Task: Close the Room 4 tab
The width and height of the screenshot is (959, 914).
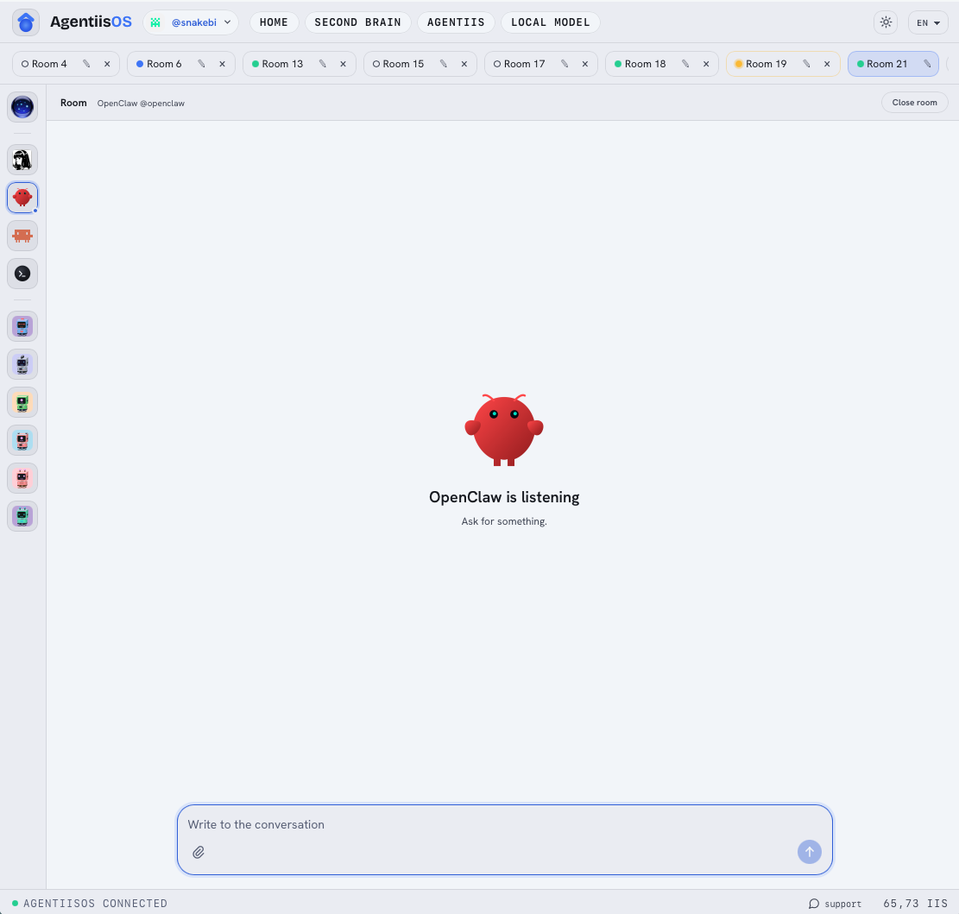Action: tap(107, 64)
